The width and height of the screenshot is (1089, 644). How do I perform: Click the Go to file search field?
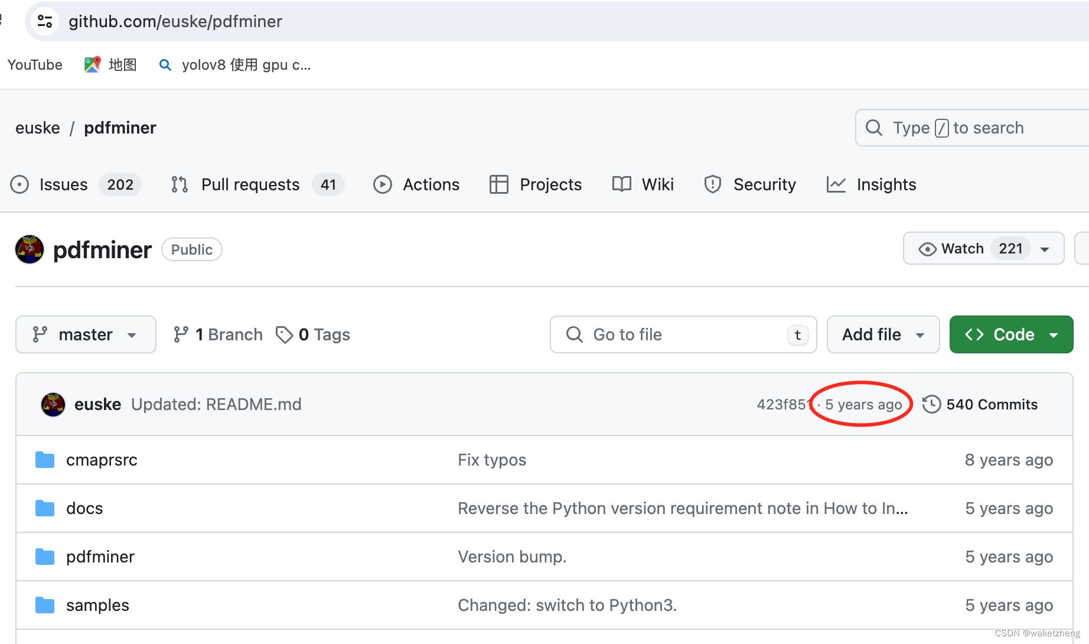click(x=683, y=334)
